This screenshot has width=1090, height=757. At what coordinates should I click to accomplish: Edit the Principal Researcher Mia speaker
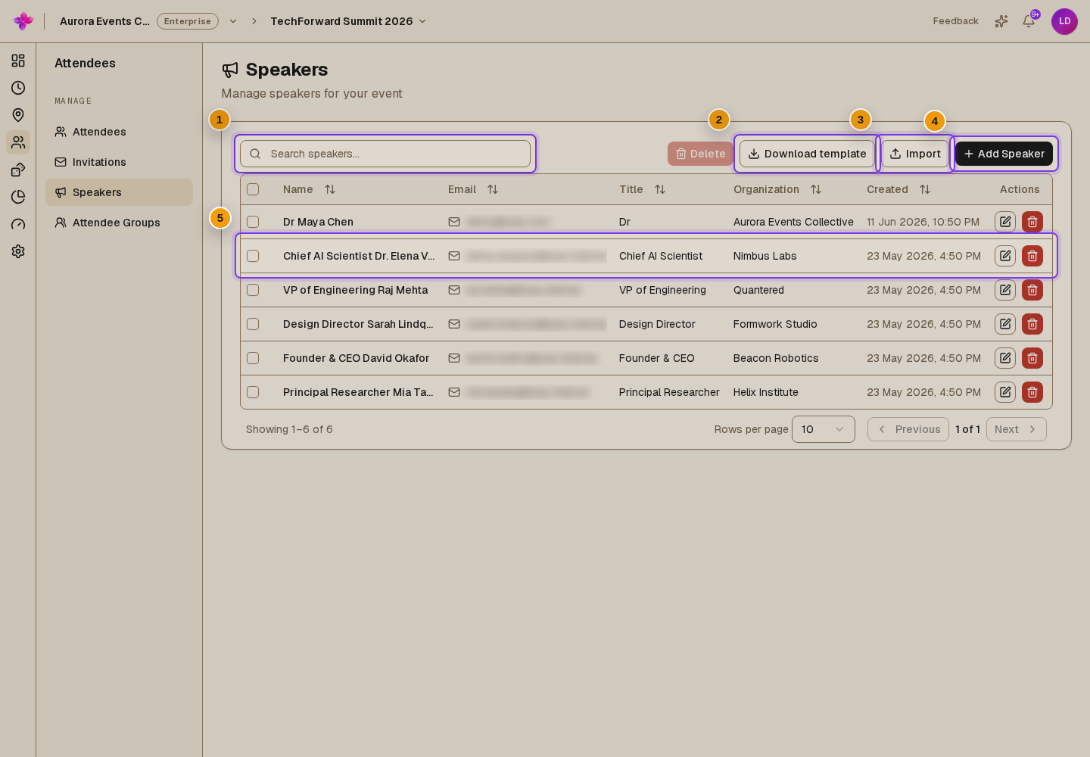tap(1005, 392)
